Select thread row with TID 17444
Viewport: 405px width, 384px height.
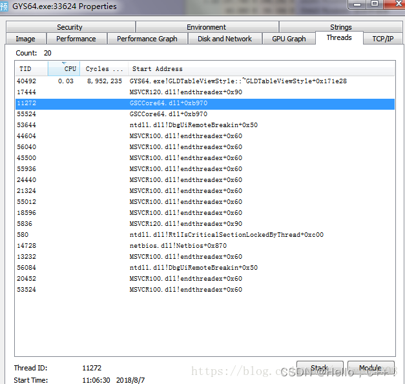205,92
